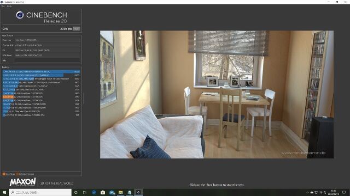Open Microsoft Store from the taskbar
The width and height of the screenshot is (350, 196).
(x=103, y=192)
